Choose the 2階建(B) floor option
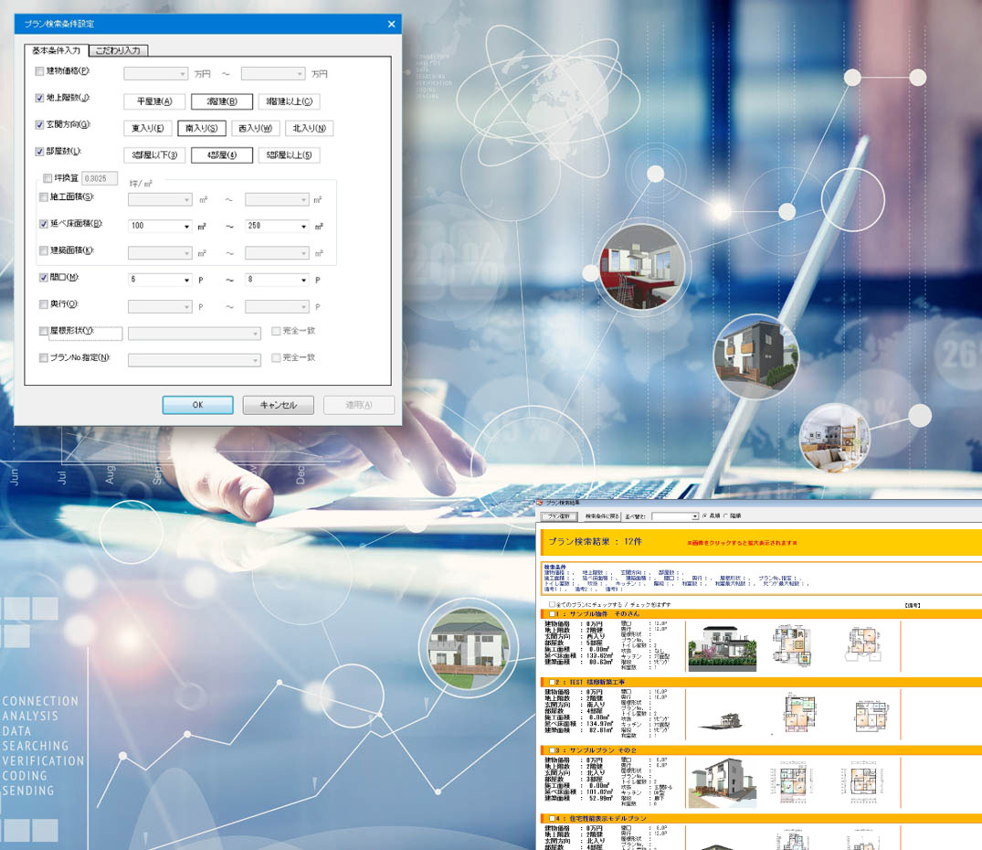 (x=222, y=101)
